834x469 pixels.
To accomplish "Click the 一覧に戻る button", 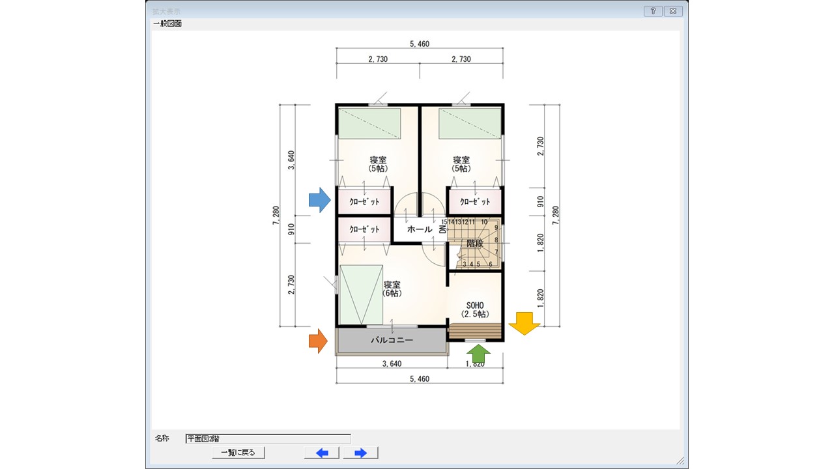I will (238, 453).
